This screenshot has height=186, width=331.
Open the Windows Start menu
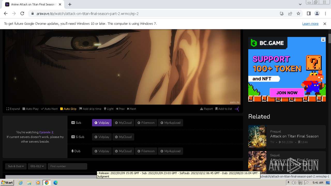7,183
